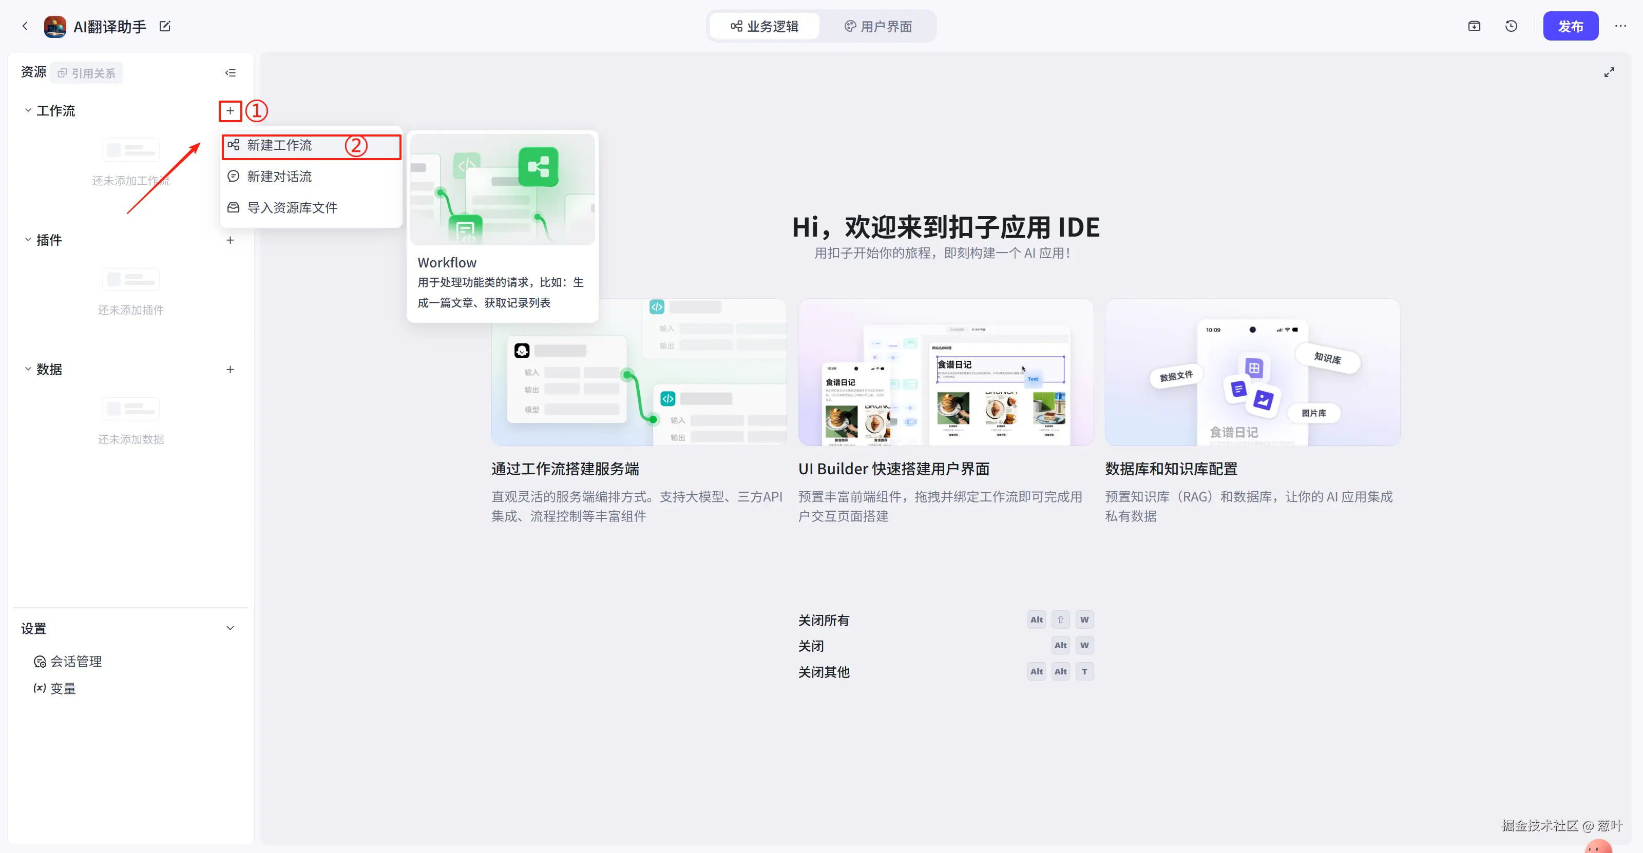This screenshot has width=1643, height=853.
Task: Open the version history clock icon
Action: (1511, 26)
